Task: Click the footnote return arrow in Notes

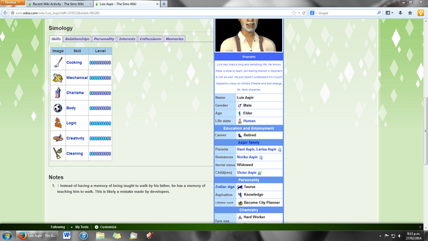Action: tap(58, 186)
